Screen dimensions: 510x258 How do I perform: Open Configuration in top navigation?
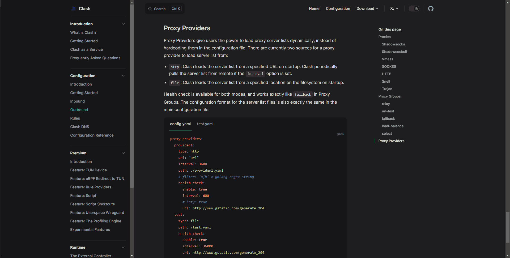click(x=338, y=9)
